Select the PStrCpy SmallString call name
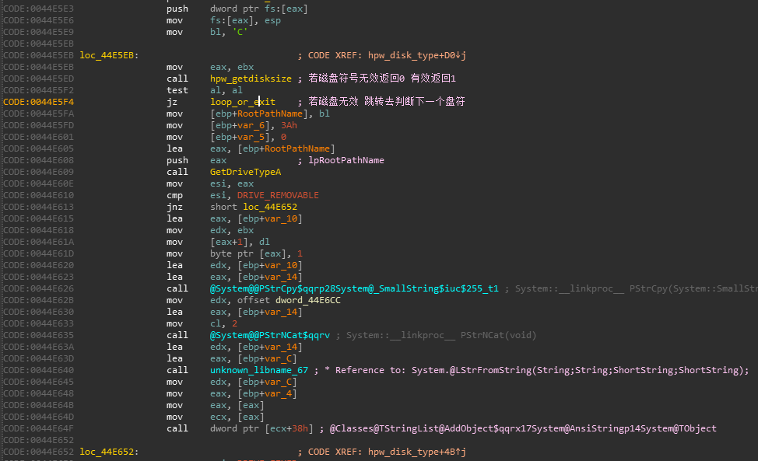758x461 pixels. click(354, 288)
